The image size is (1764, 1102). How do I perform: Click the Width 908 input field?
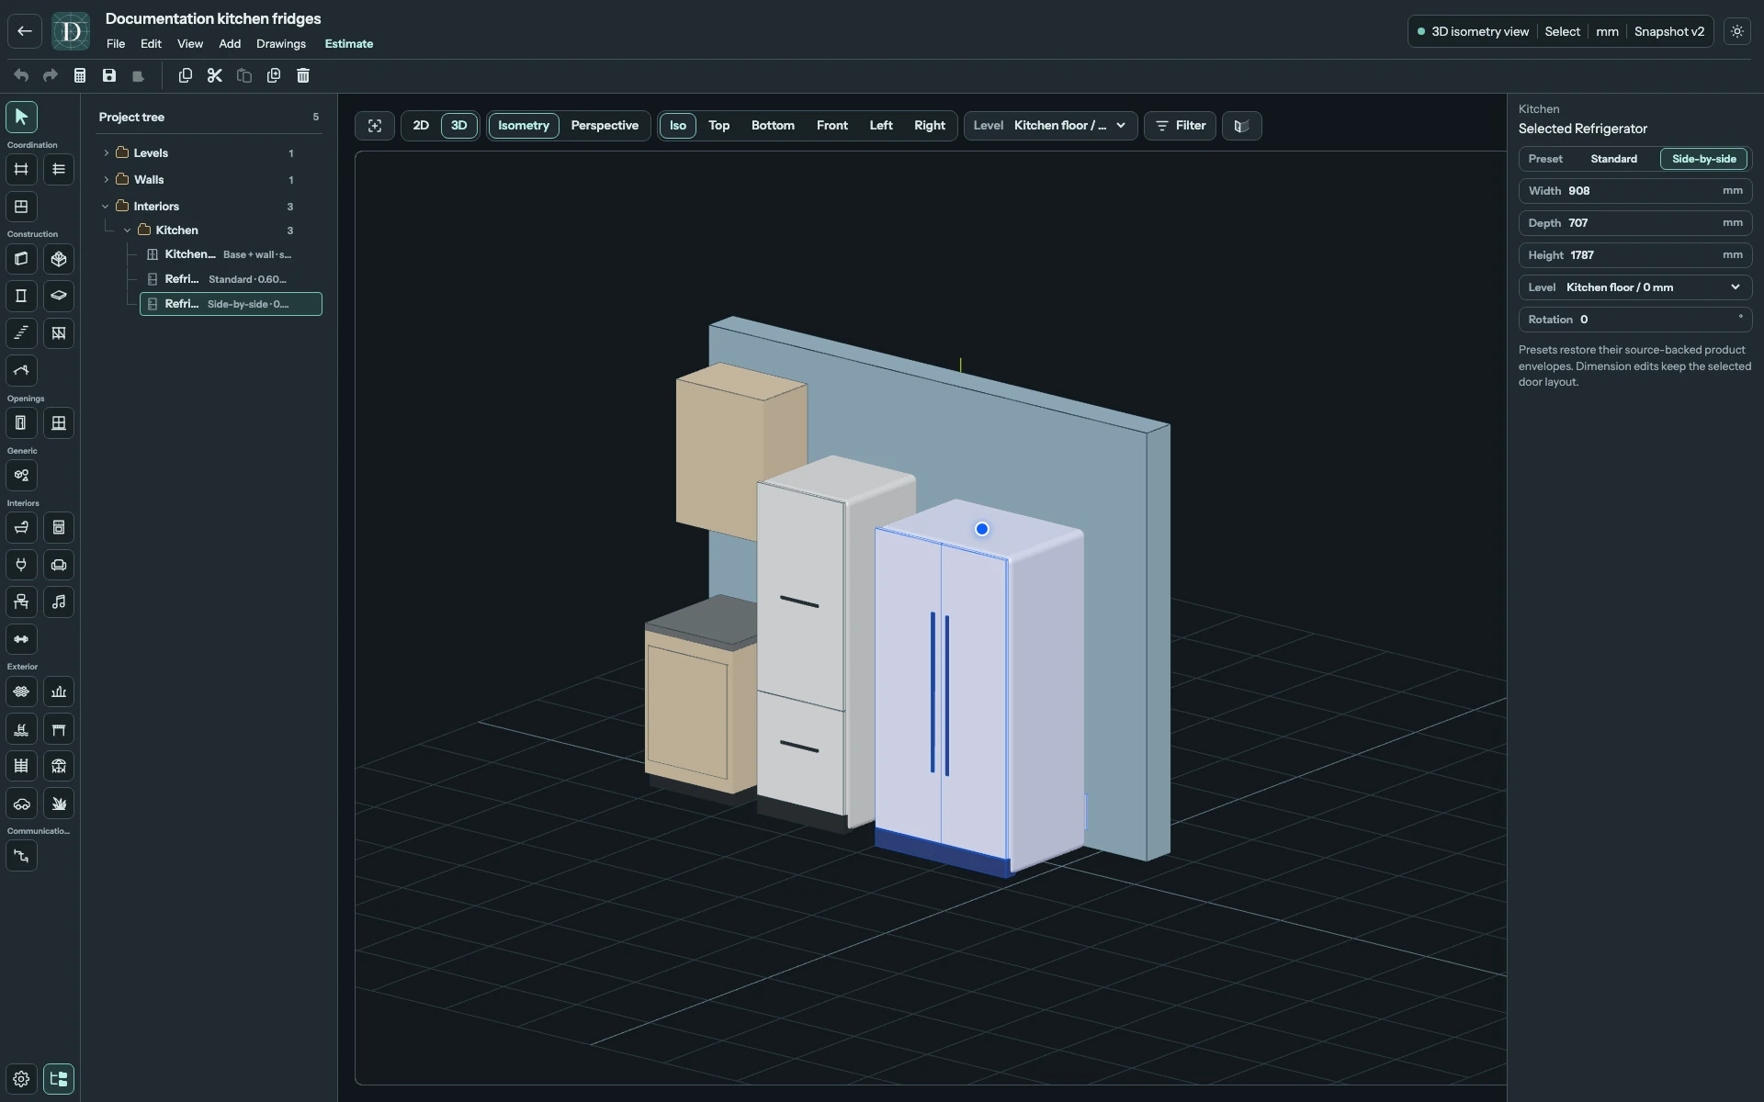pyautogui.click(x=1634, y=191)
